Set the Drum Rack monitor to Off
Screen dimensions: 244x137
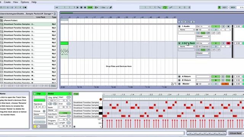[x=208, y=50]
